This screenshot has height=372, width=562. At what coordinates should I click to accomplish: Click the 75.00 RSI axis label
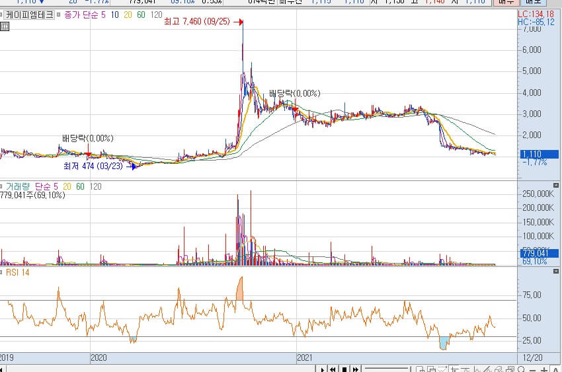click(532, 295)
